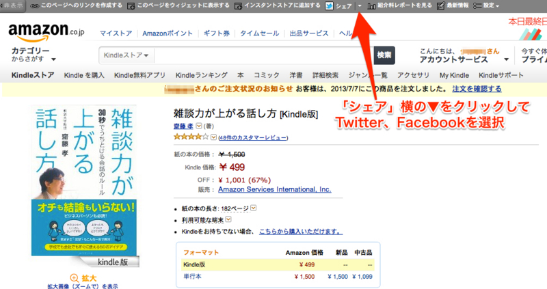Select Kindle を購入 in navigation bar
This screenshot has width=547, height=289.
click(84, 75)
